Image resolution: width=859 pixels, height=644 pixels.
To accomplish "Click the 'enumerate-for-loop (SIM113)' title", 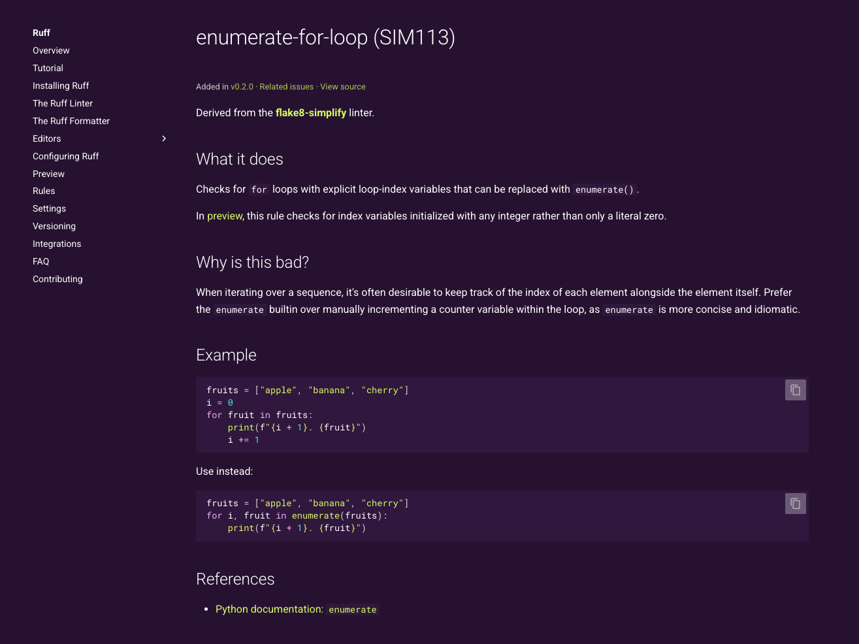I will (325, 37).
